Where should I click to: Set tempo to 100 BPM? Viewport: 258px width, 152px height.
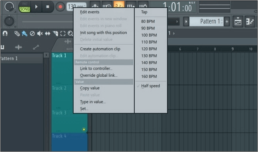tap(149, 35)
